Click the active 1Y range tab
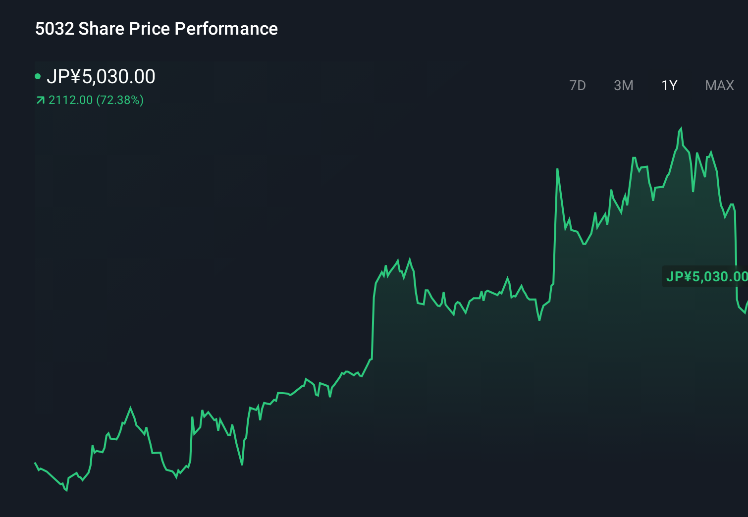748x517 pixels. point(669,85)
